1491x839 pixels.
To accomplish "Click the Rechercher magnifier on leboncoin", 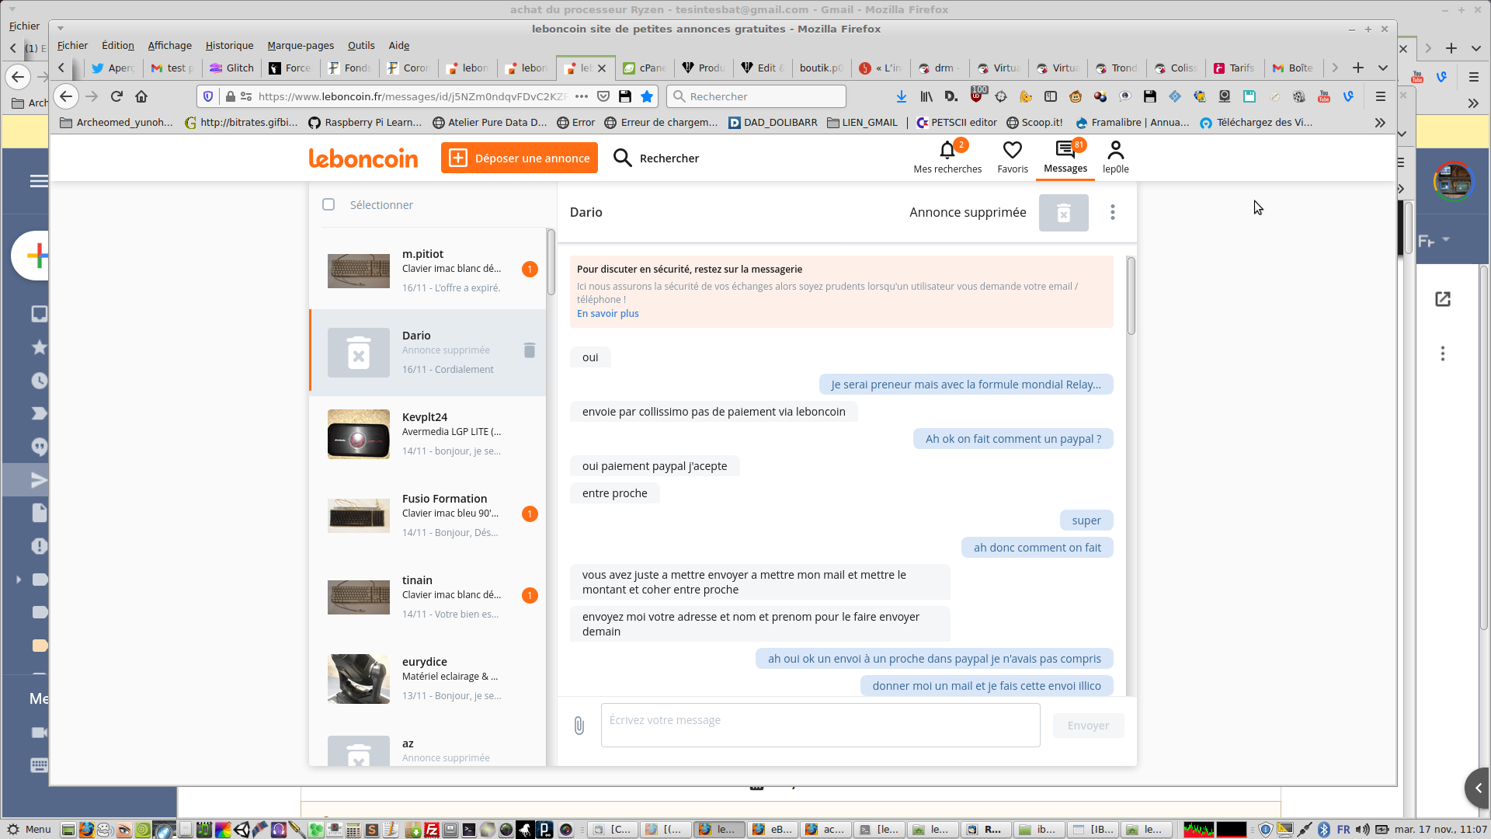I will tap(622, 158).
